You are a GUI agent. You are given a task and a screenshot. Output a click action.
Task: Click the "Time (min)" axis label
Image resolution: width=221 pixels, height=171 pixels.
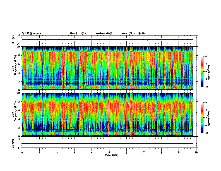112,155
